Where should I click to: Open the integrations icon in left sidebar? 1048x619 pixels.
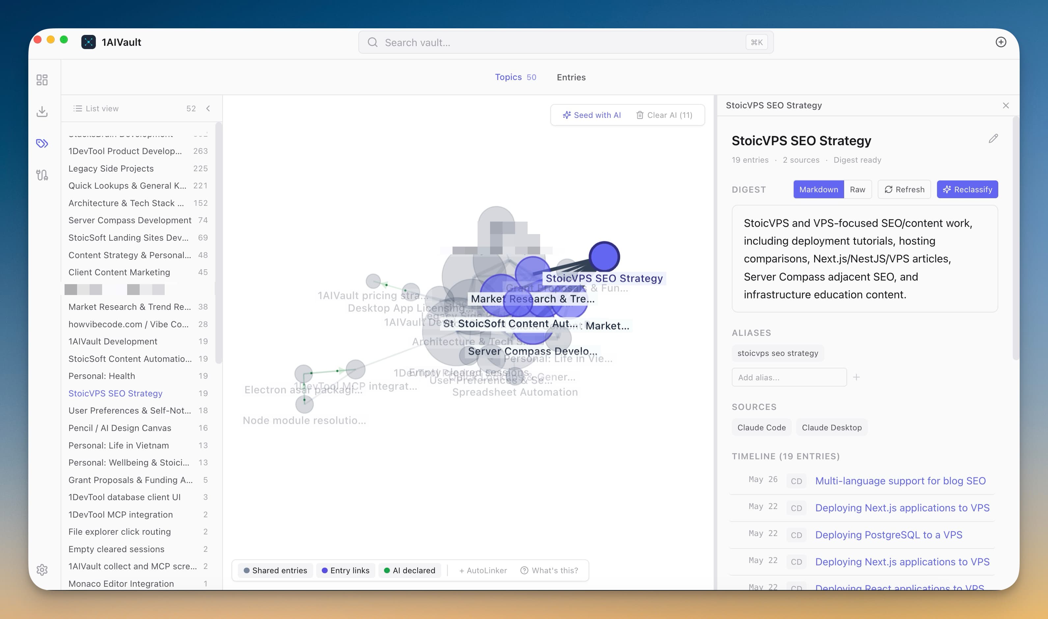42,175
